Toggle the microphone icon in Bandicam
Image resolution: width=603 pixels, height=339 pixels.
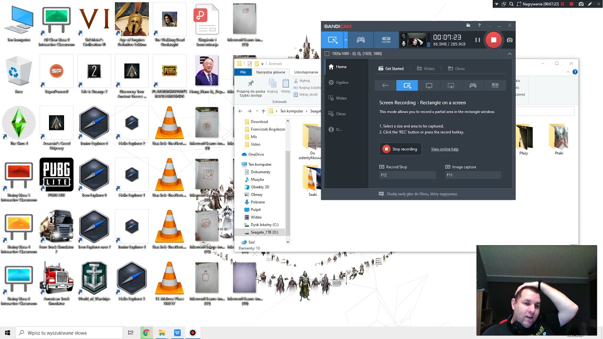[x=403, y=43]
